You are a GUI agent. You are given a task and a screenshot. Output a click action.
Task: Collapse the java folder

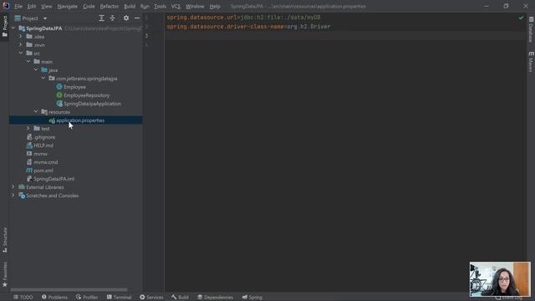[x=36, y=70]
